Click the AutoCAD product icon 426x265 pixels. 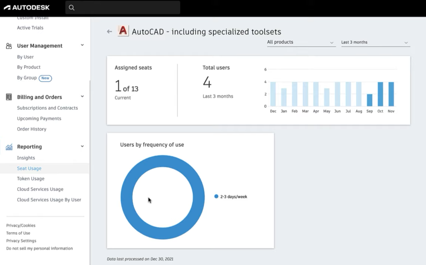[x=123, y=31]
